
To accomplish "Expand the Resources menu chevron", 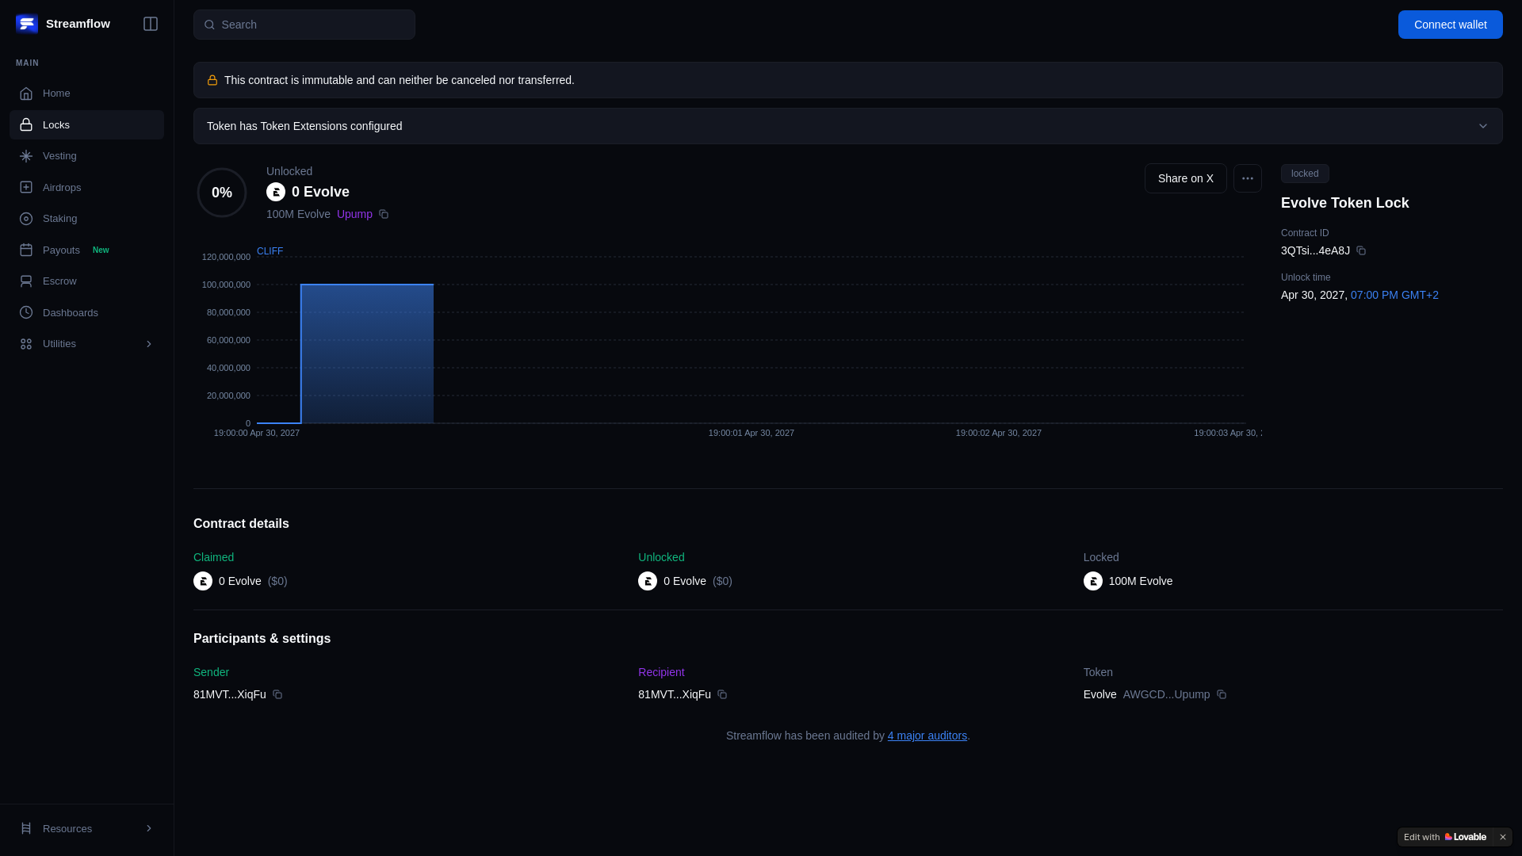I will pos(149,829).
